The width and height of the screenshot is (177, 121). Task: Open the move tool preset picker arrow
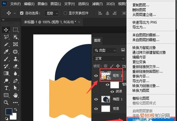[x=15, y=13]
